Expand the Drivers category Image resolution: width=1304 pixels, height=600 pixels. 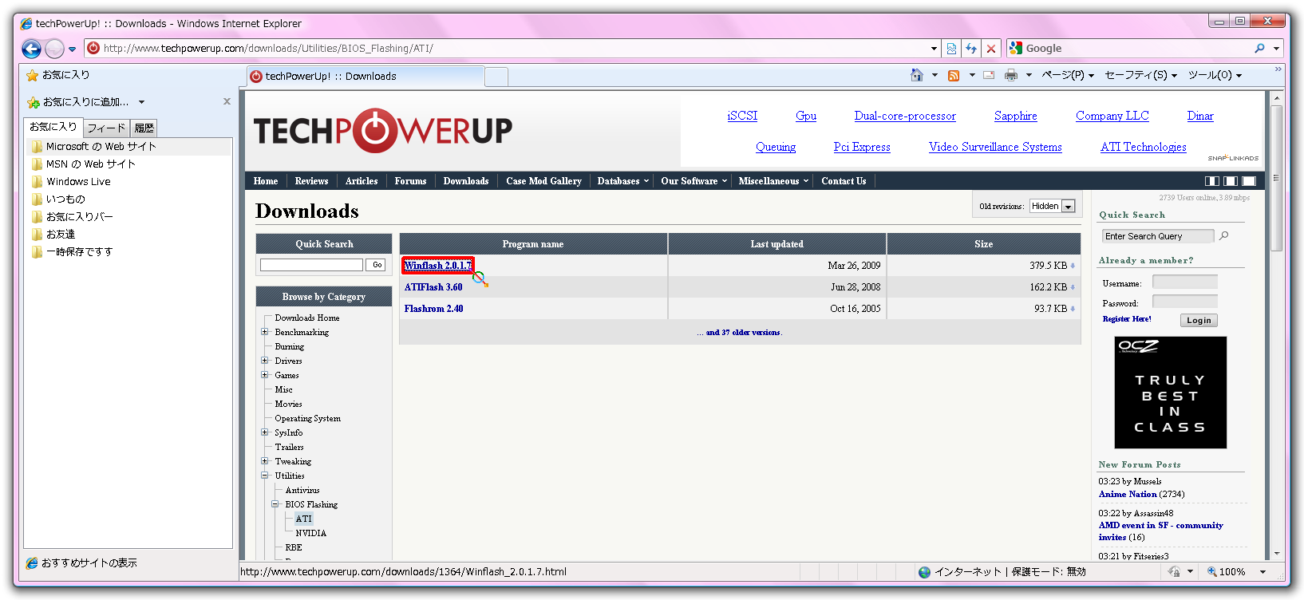[265, 361]
